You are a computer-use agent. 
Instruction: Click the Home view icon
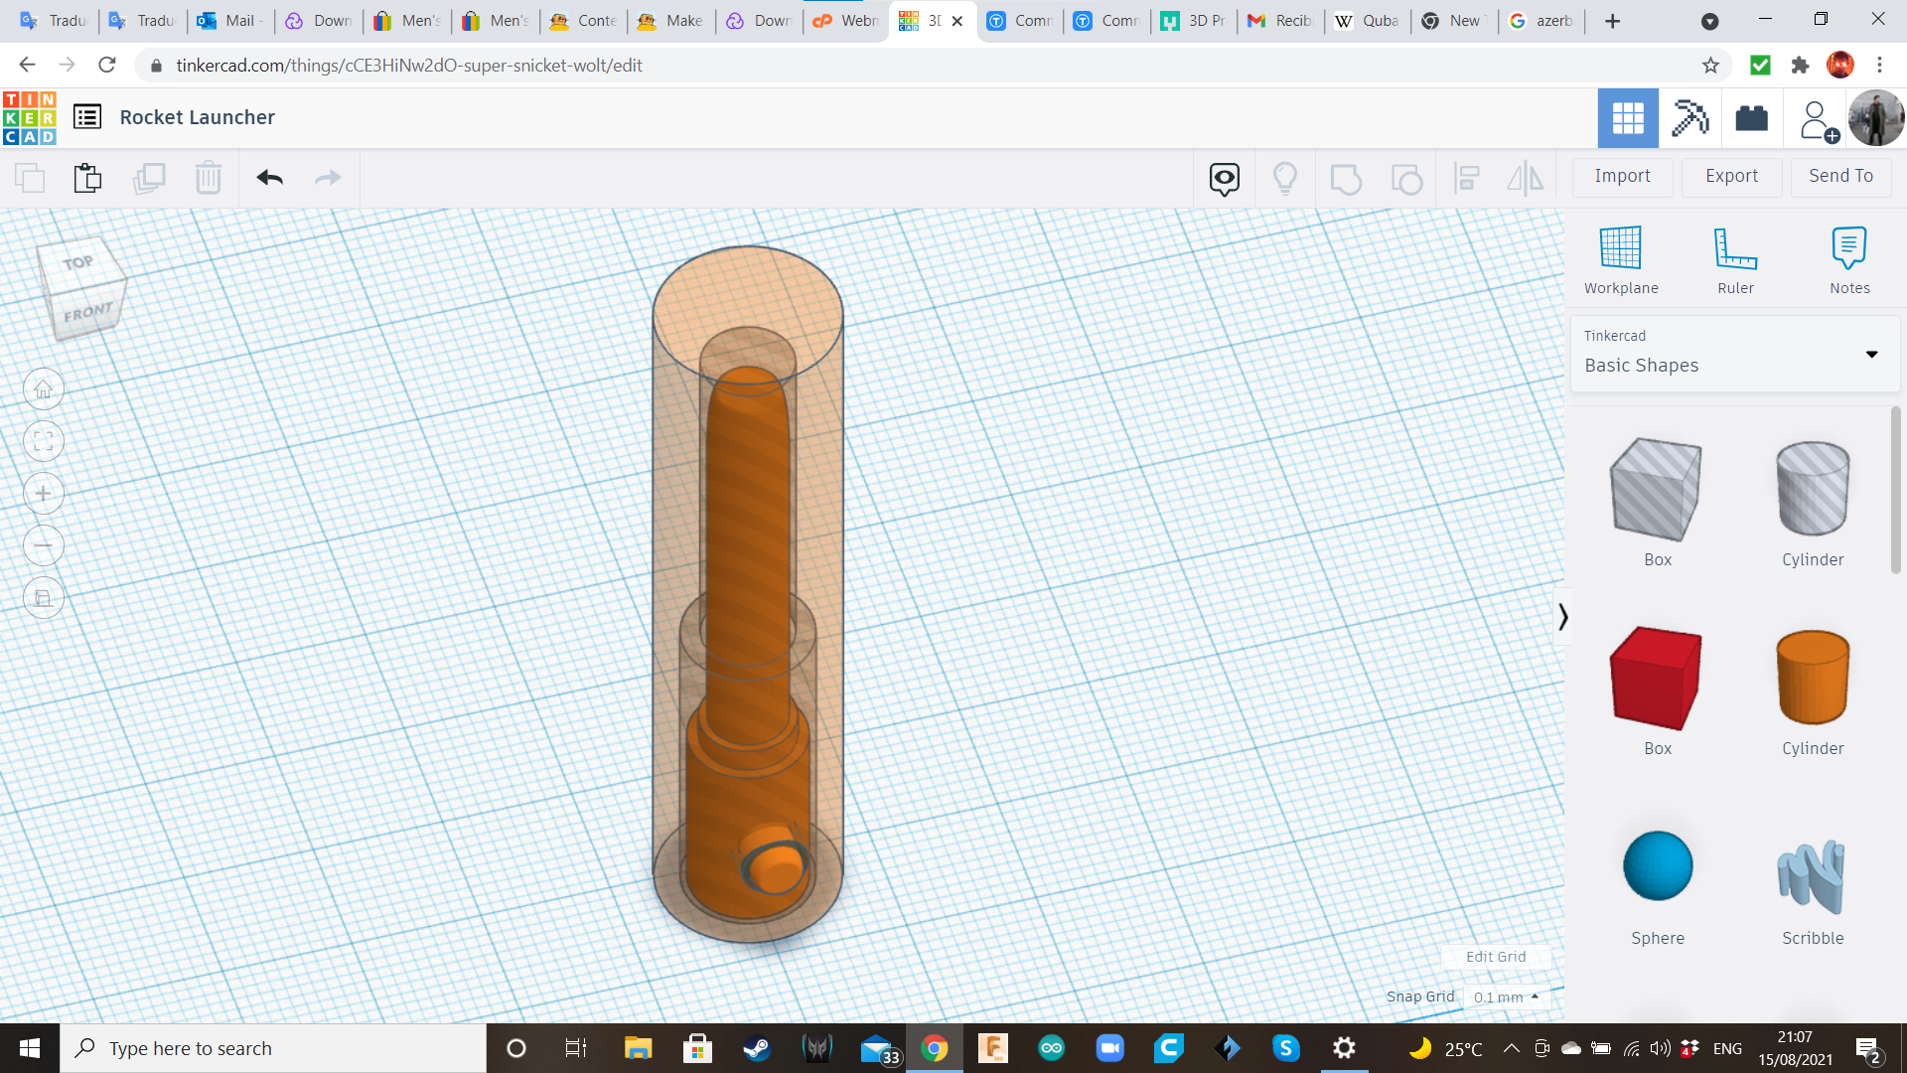(x=44, y=389)
